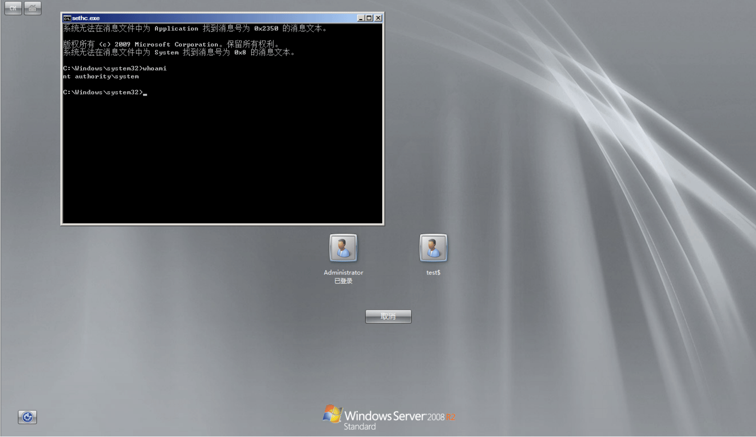Select the test$ user avatar
The image size is (756, 437).
(433, 248)
